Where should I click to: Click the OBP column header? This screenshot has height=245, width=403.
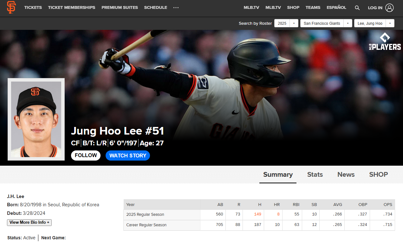(x=363, y=205)
